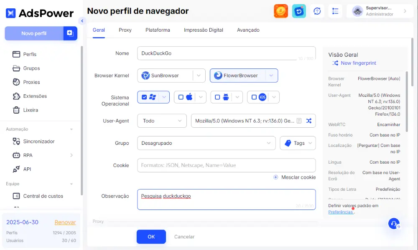Click the New fingerprint shuffle icon

tap(335, 63)
